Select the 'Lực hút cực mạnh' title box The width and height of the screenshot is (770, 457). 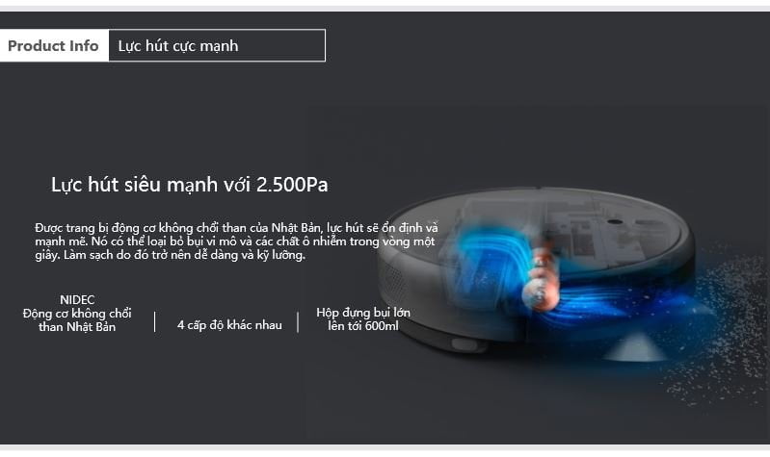click(x=217, y=45)
